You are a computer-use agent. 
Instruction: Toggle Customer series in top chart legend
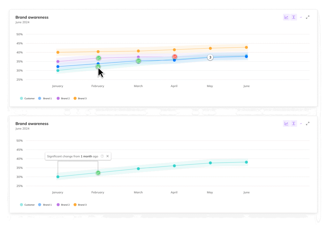point(27,98)
